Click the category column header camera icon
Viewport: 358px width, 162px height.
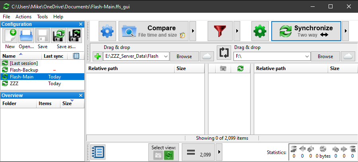click(x=223, y=68)
